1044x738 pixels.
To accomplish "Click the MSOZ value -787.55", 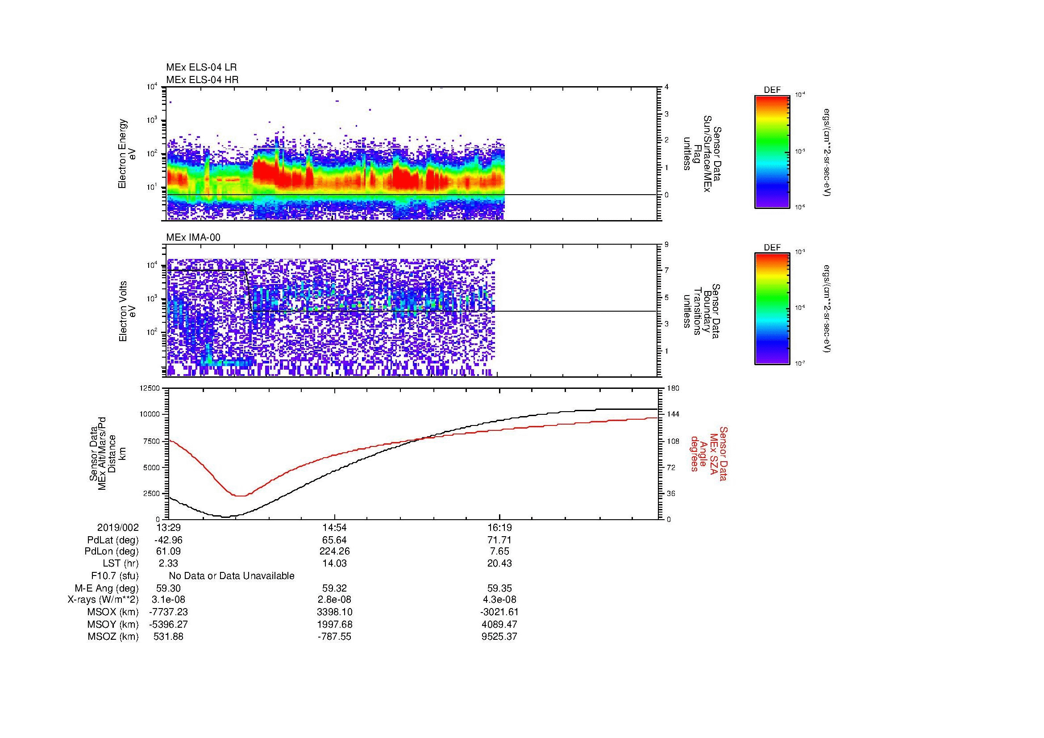I will point(334,637).
